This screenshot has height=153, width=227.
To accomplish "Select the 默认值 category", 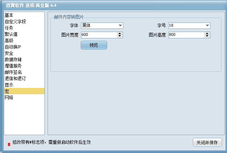I will [24, 34].
